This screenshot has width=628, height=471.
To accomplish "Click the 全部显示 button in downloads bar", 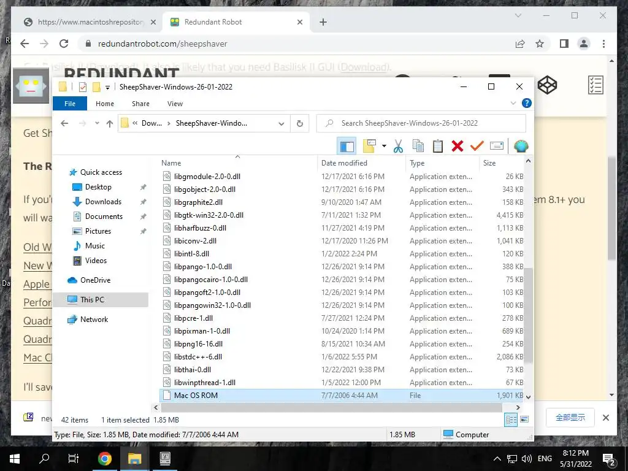I will pyautogui.click(x=570, y=417).
